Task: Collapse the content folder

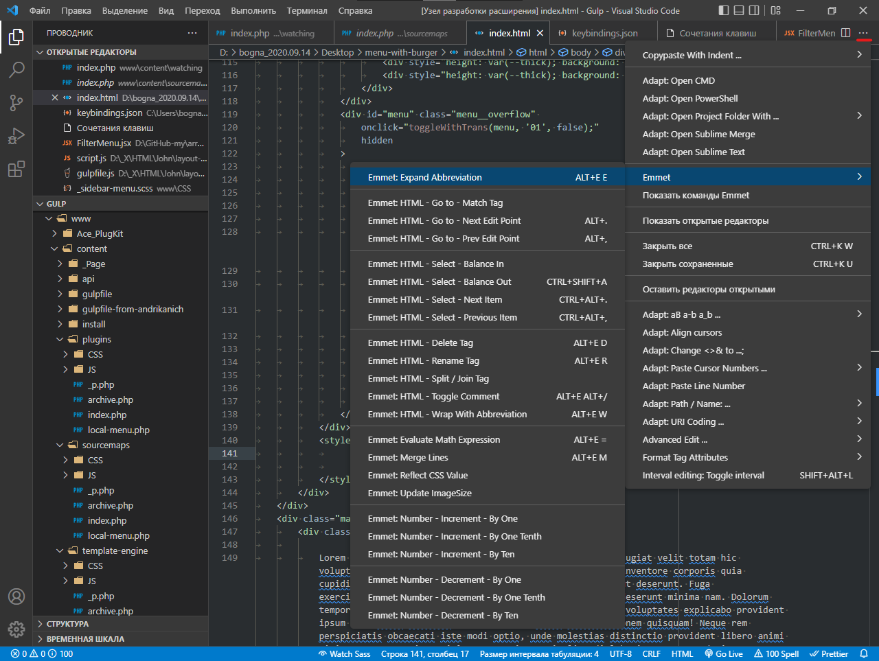Action: [120, 249]
